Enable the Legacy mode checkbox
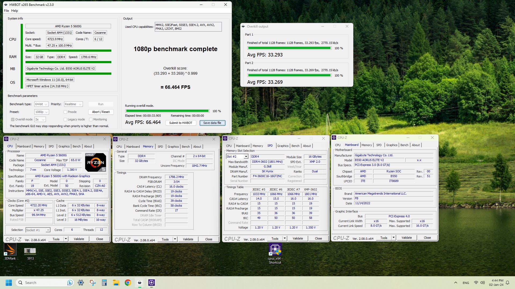The image size is (515, 289). tap(65, 119)
